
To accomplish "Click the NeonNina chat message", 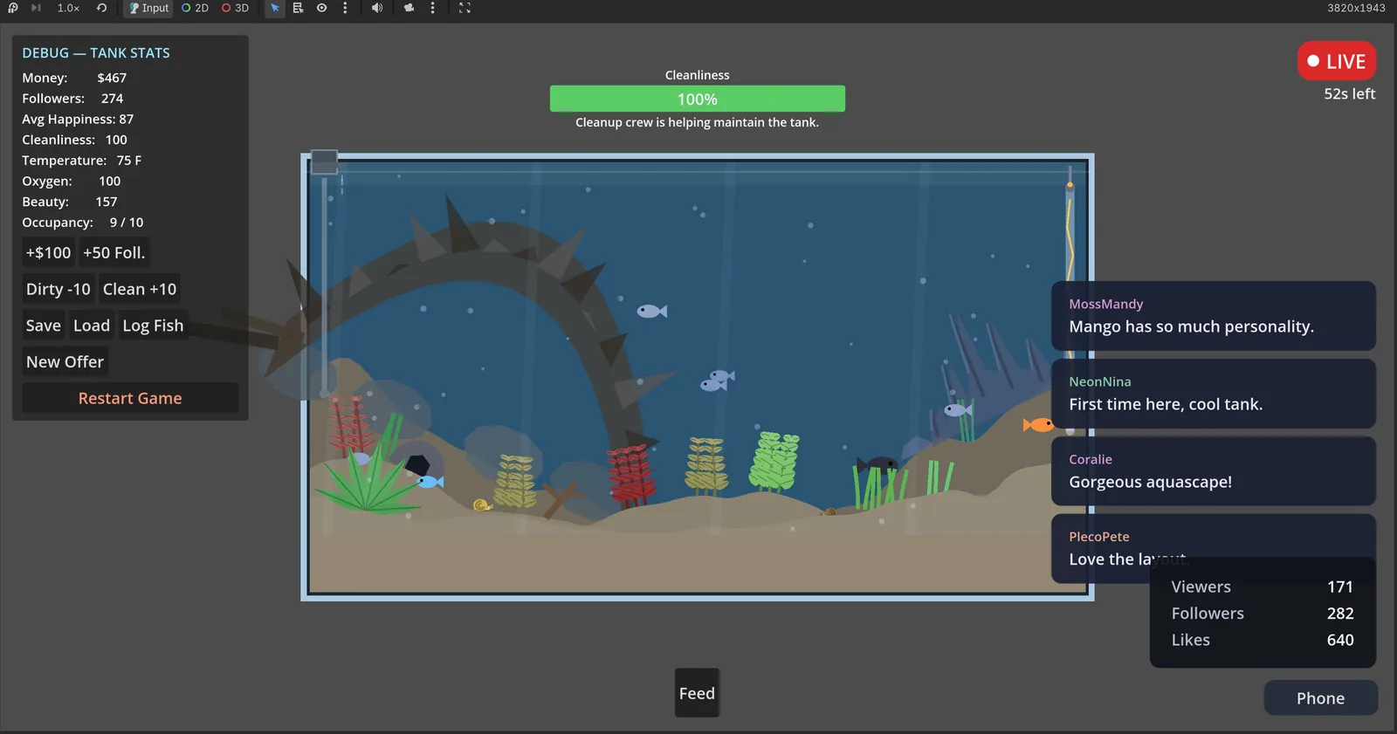I will coord(1214,394).
